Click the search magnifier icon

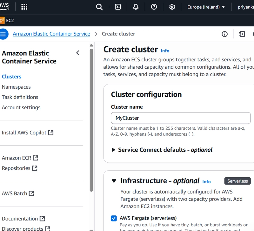click(x=99, y=7)
